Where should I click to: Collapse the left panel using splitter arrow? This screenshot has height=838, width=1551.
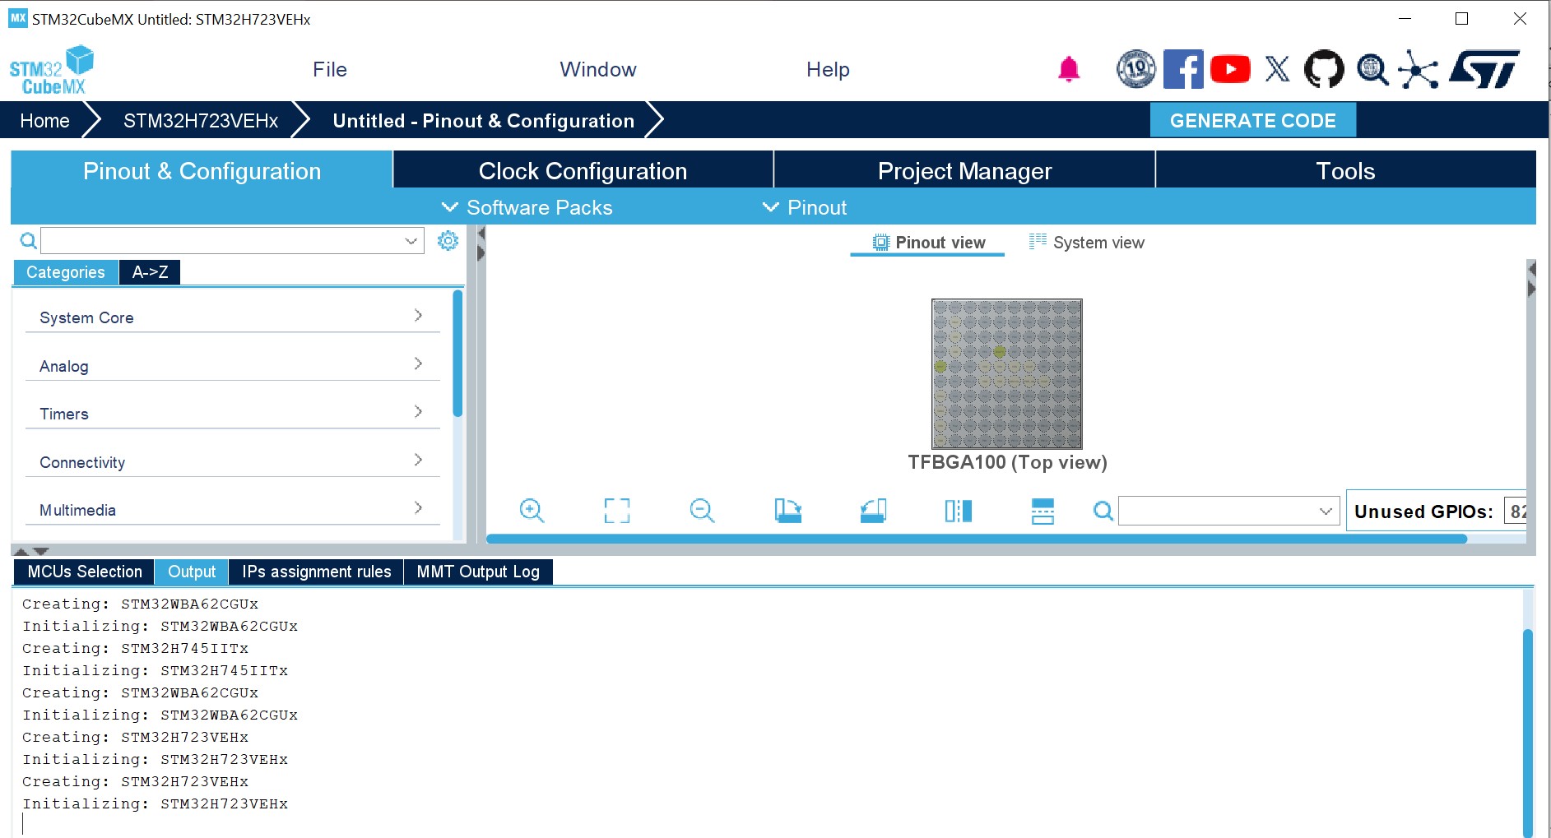481,234
